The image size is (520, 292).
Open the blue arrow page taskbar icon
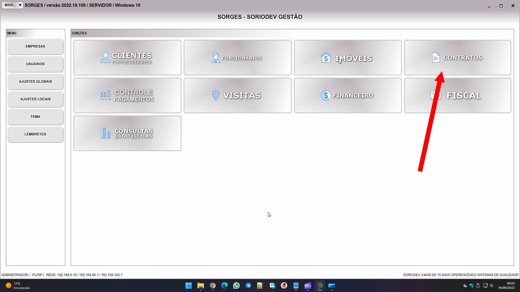272,286
